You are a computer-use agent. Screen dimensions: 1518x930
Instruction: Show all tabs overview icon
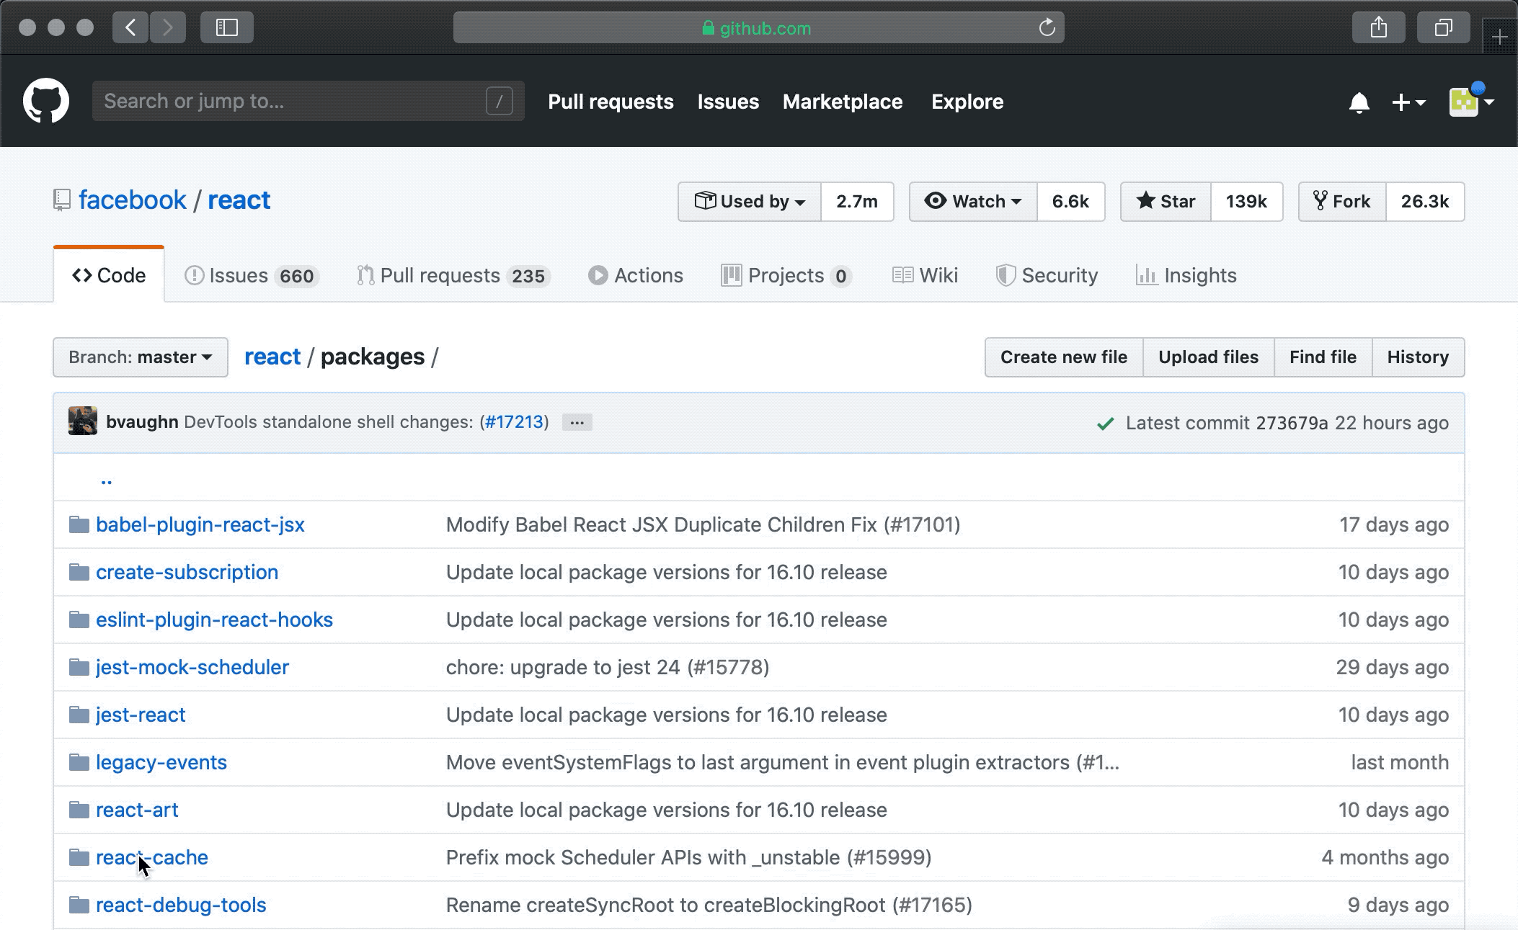click(1443, 27)
